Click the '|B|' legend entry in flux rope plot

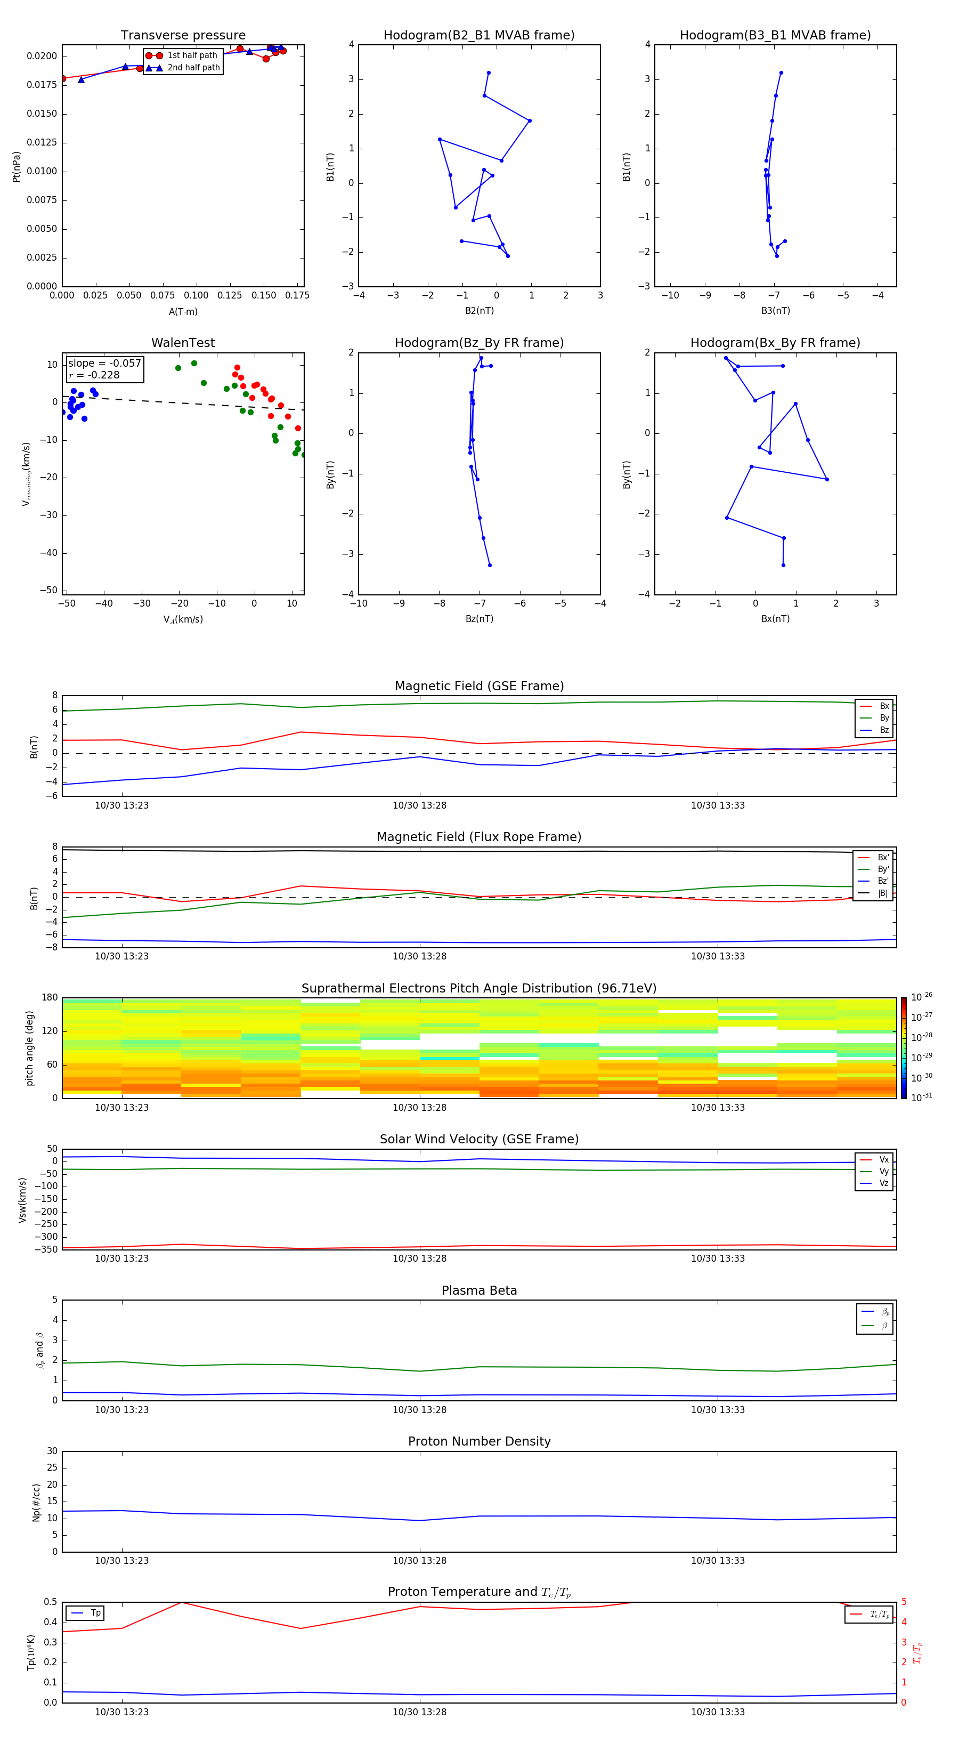tap(873, 893)
